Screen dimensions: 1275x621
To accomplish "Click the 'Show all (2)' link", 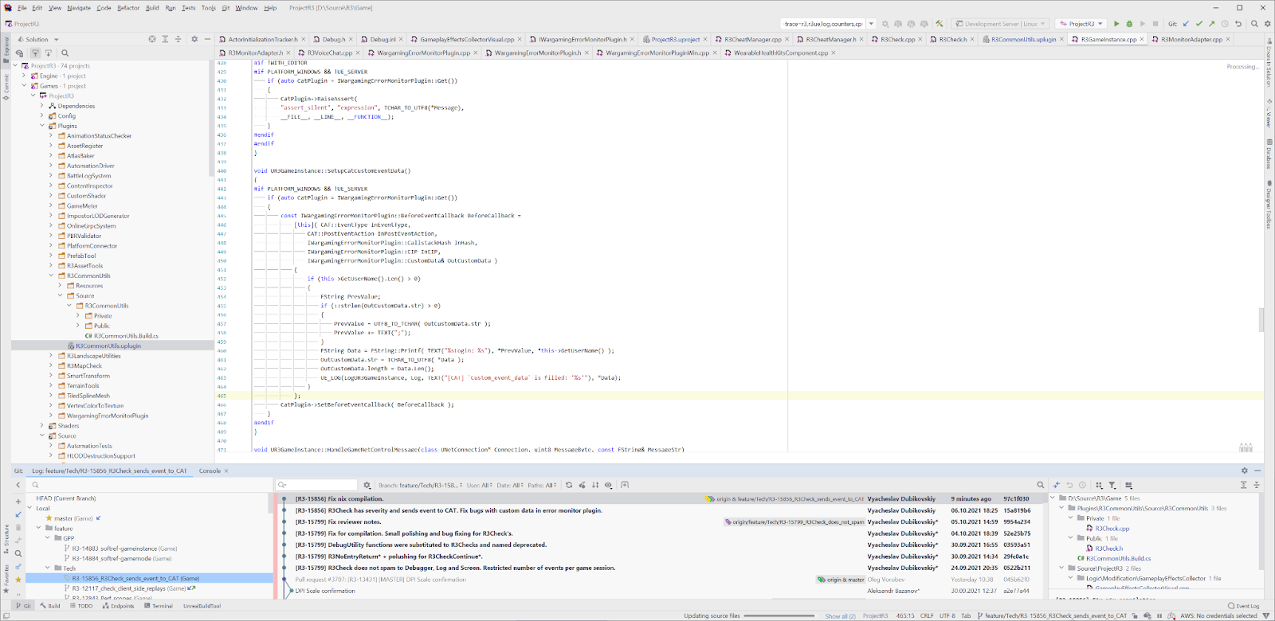I will tap(840, 616).
